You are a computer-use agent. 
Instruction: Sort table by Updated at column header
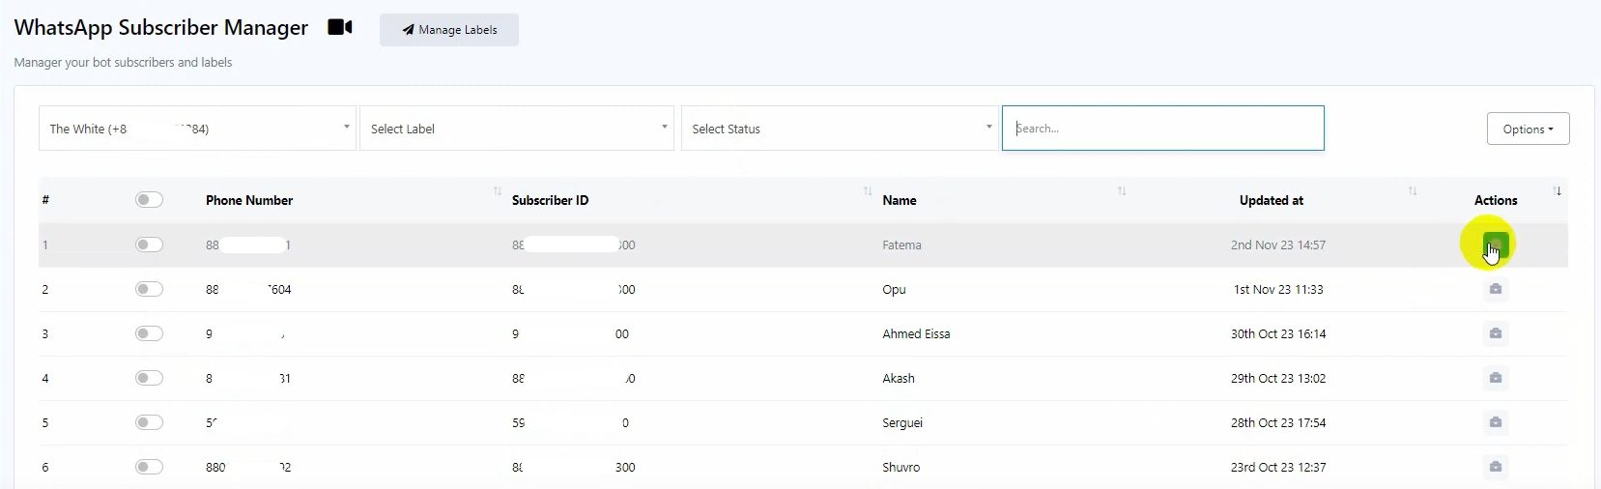tap(1271, 200)
